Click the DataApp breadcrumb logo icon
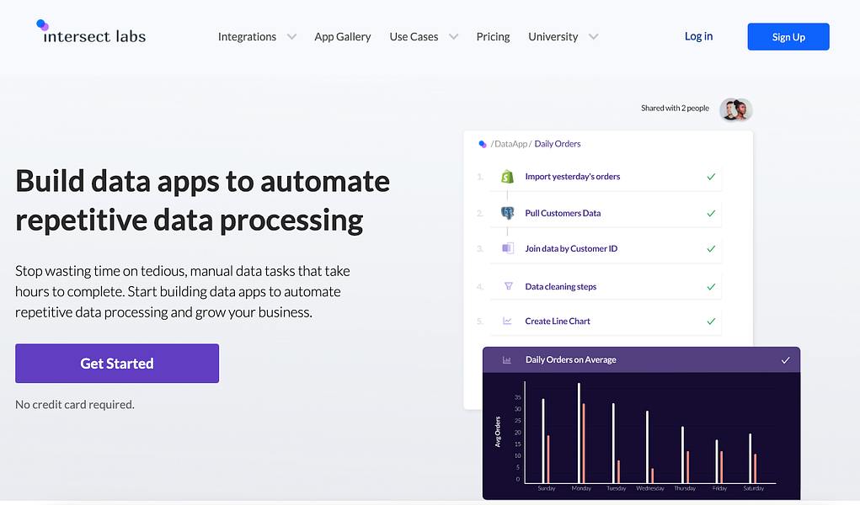 482,144
